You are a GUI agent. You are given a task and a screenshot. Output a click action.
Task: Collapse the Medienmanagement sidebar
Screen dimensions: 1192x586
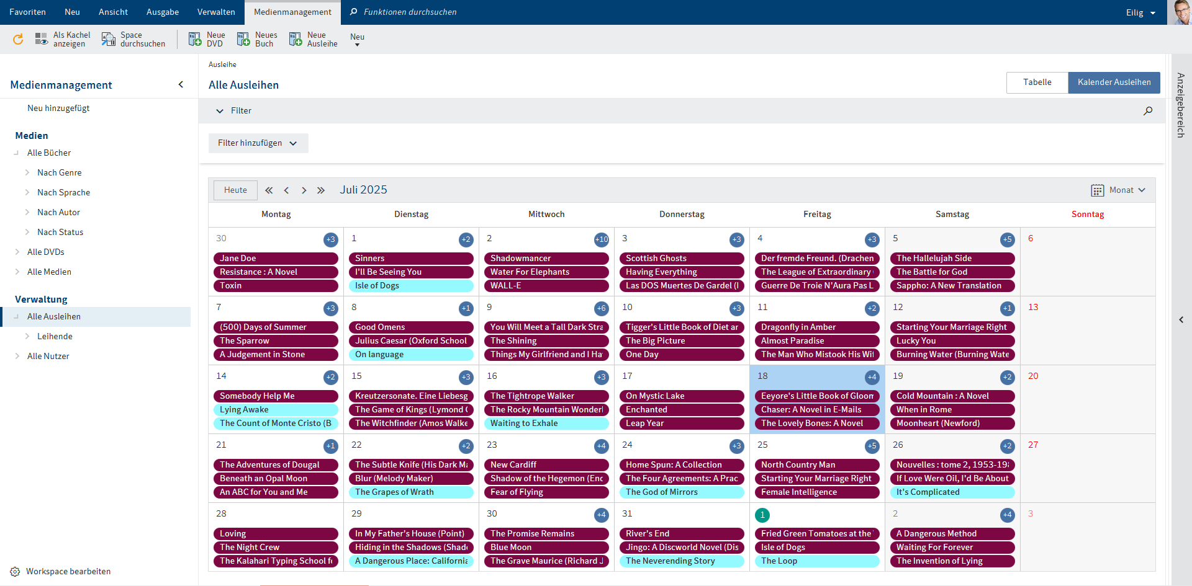click(181, 85)
